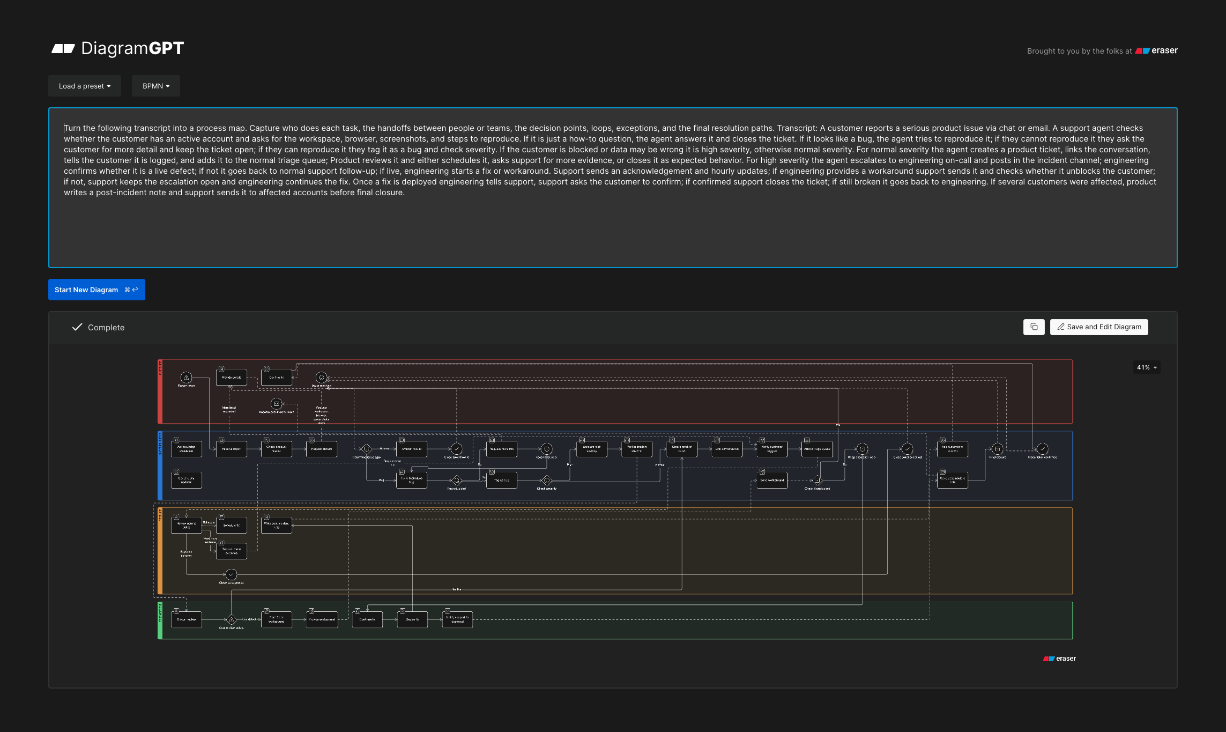Image resolution: width=1226 pixels, height=732 pixels.
Task: Click the Receive post-incident note envelope event
Action: click(x=276, y=404)
